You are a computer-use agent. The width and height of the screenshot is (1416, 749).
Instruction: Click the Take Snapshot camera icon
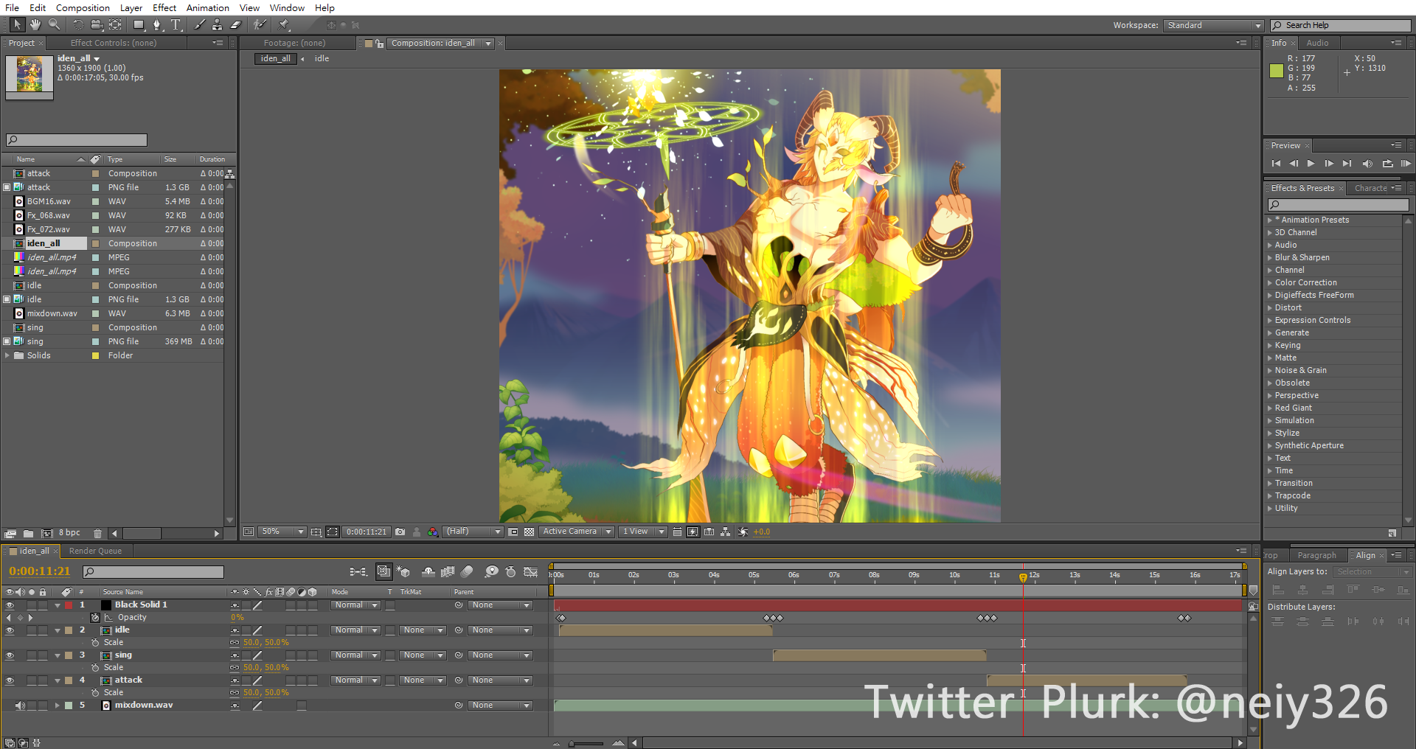(x=400, y=532)
